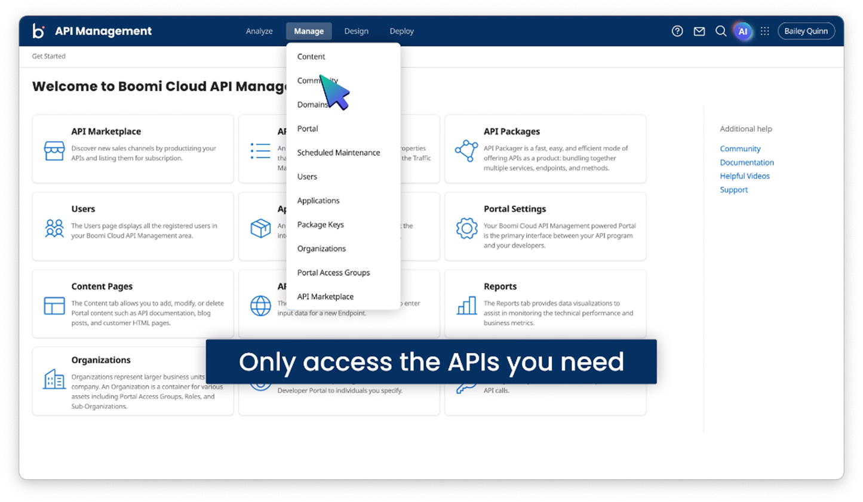Click the Boomi logo icon
The image size is (863, 502).
coord(38,31)
